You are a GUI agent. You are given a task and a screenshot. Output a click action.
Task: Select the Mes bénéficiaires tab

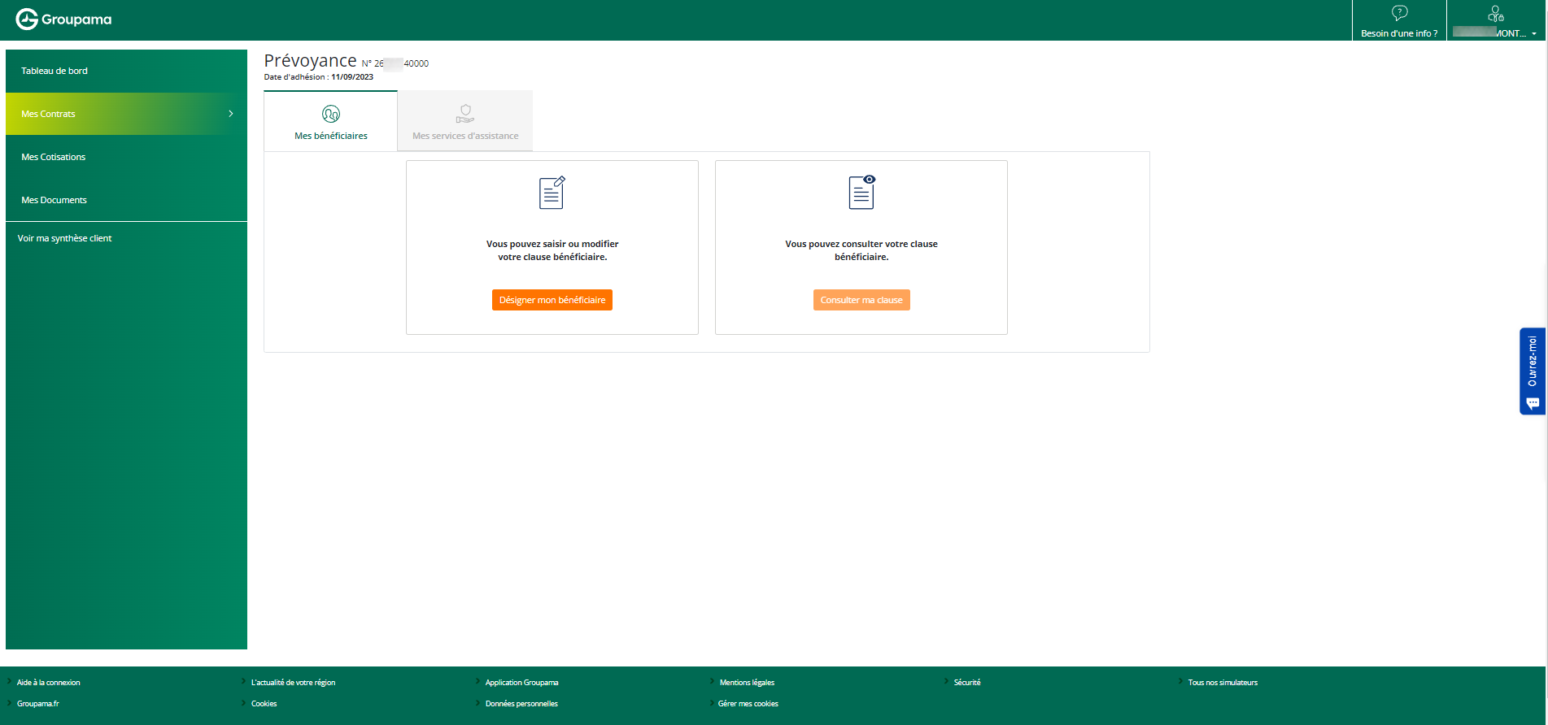331,121
